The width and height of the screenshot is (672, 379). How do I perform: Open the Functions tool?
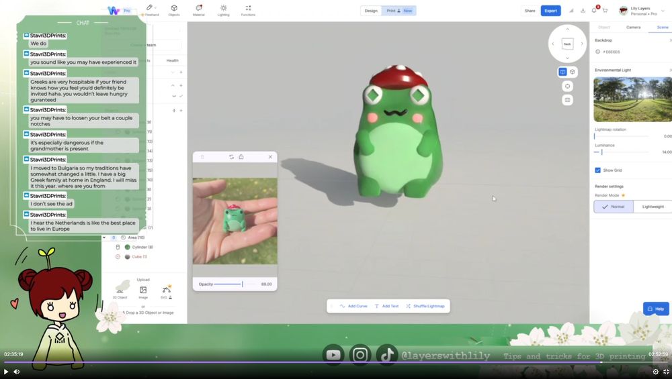[248, 10]
